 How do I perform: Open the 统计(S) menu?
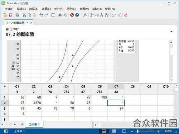pos(59,9)
